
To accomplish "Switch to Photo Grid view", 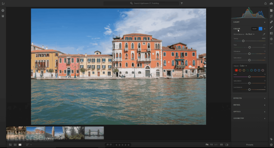I will pos(10,145).
